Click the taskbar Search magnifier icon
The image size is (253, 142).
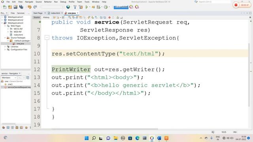coord(94,138)
